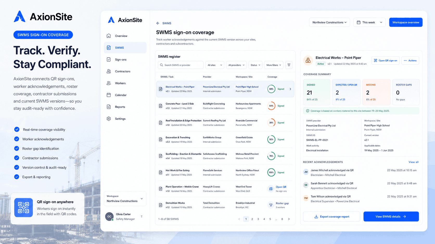
Task: Click the AxionSite logo in the sidebar
Action: click(125, 20)
